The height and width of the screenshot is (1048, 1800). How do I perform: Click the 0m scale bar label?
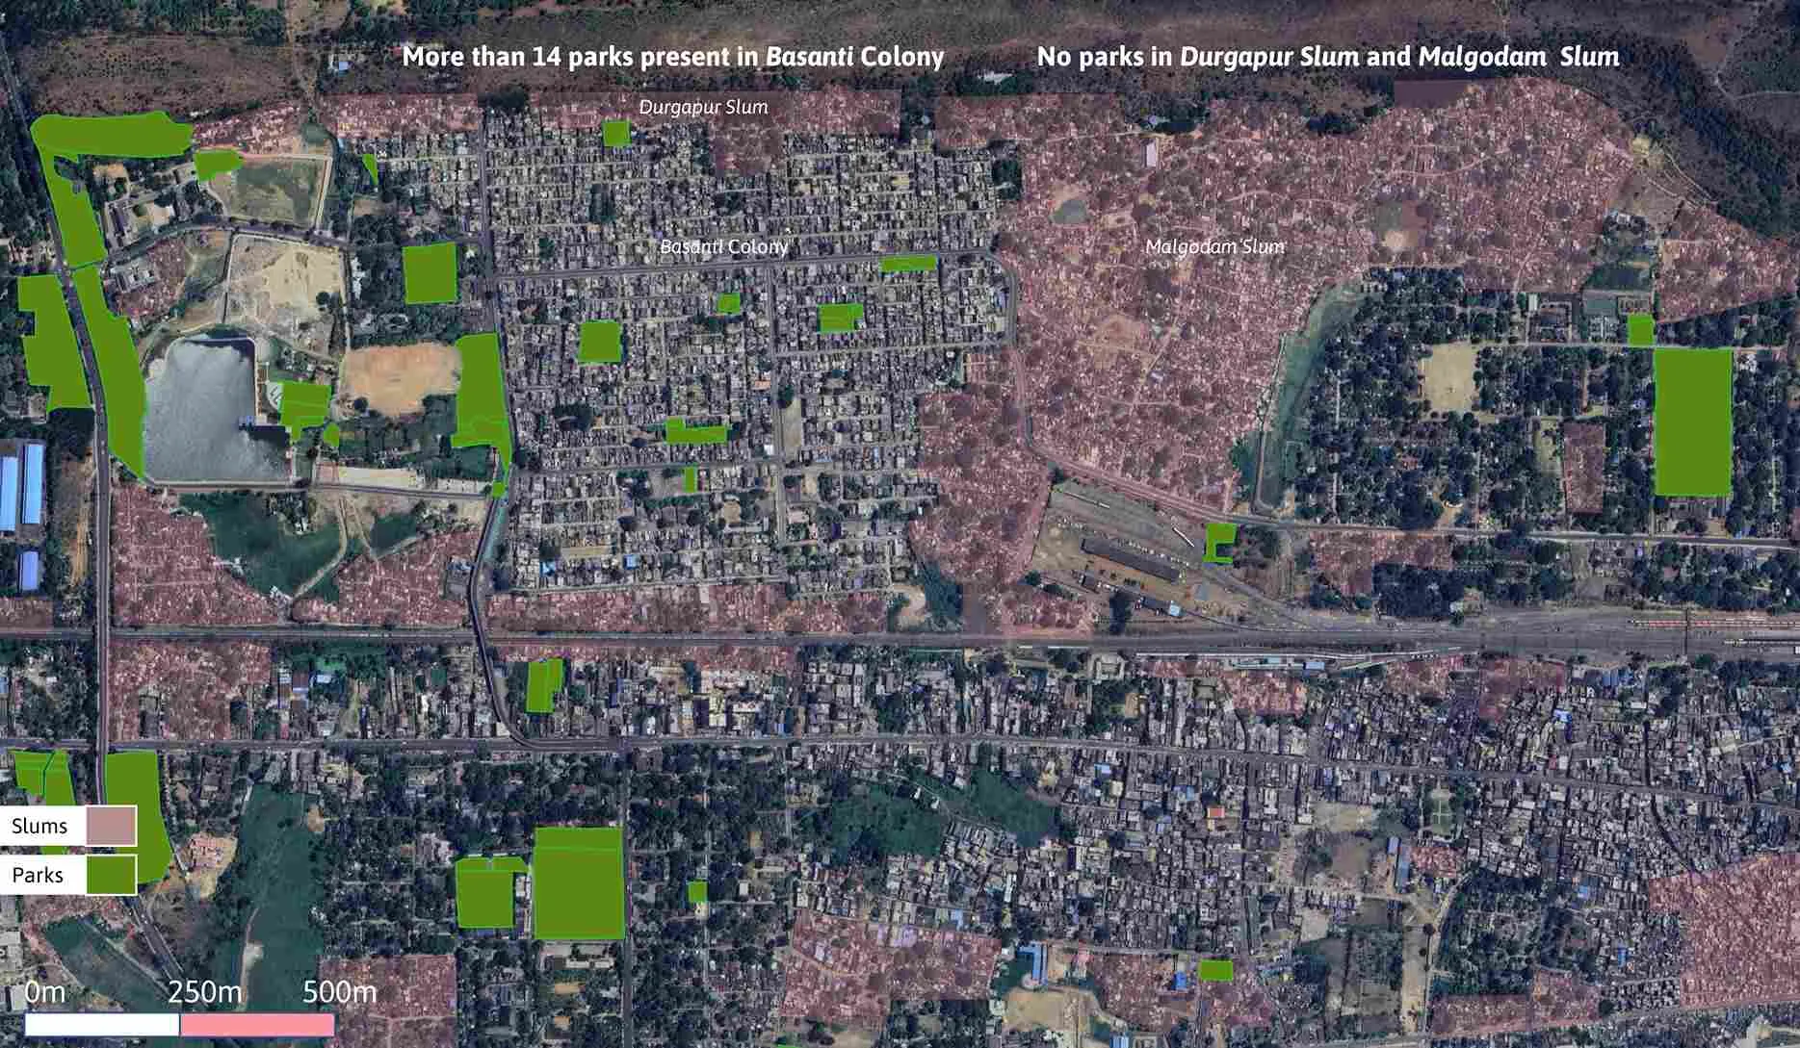[45, 992]
